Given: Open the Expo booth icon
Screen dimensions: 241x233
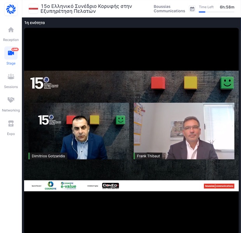Looking at the screenshot, I should point(11,123).
